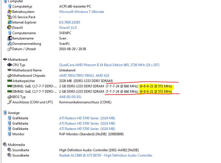The image size is (221, 163).
Task: Click the BIOS Typ chip icon
Action: 9,97
